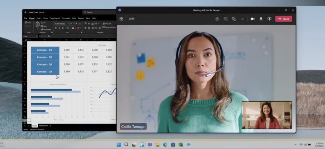Viewport: 325px width, 149px height.
Task: Share content in the meeting
Action: (x=269, y=19)
